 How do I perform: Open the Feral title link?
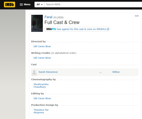pos(48,17)
